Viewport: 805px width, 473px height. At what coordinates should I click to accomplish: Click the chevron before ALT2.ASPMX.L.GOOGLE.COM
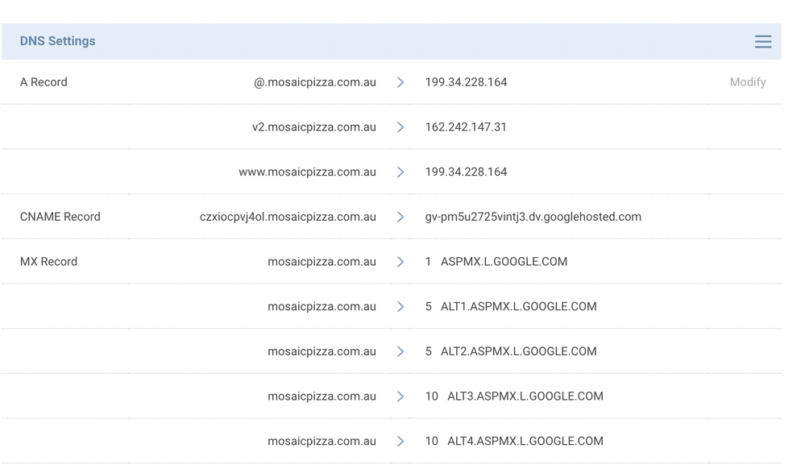400,351
